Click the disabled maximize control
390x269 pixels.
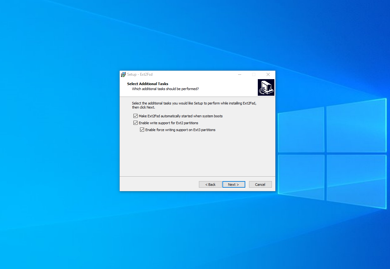(254, 74)
